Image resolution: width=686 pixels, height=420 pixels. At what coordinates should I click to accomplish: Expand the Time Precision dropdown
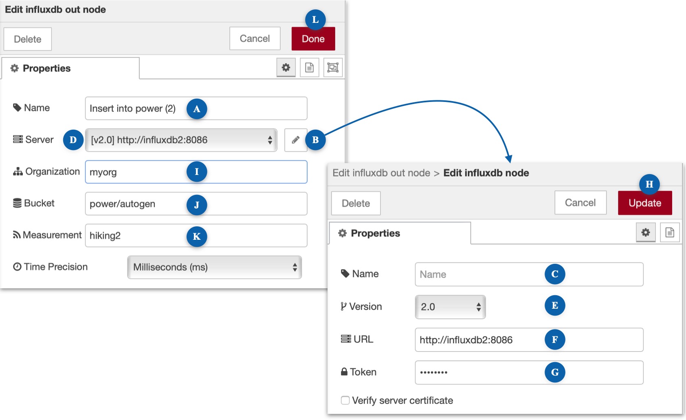214,267
